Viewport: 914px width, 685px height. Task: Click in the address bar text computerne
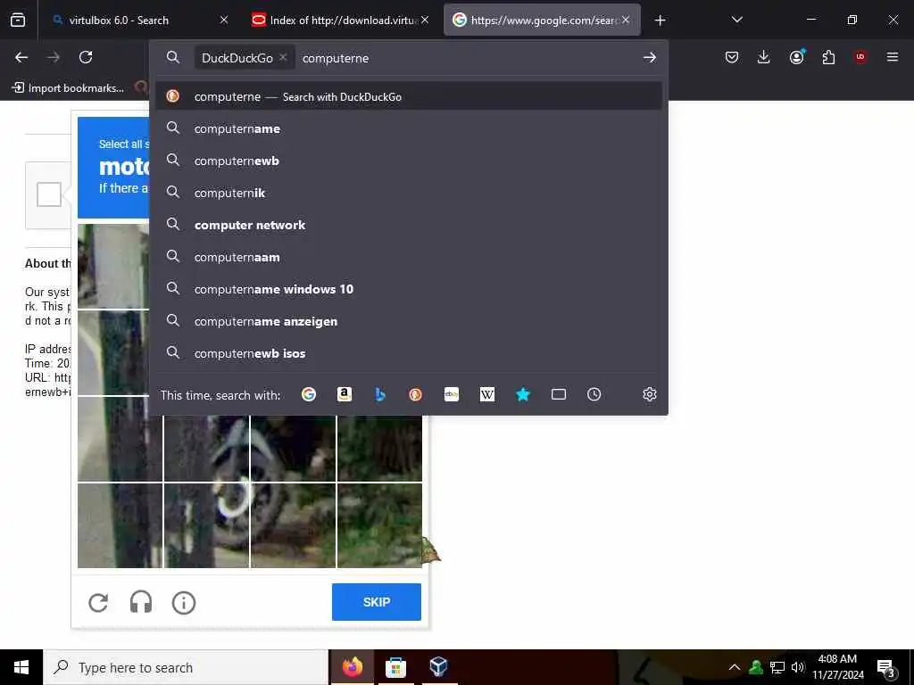click(336, 58)
